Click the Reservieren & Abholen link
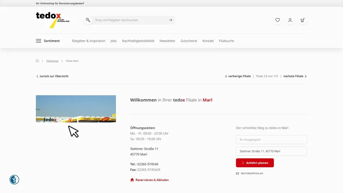 (x=152, y=180)
